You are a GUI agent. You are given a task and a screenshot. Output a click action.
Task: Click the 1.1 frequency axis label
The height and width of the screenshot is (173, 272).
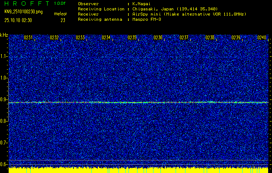click(4, 56)
